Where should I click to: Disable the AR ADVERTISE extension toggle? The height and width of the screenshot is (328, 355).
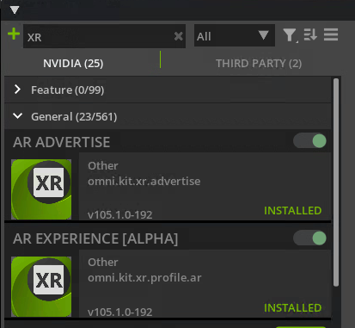pyautogui.click(x=309, y=141)
